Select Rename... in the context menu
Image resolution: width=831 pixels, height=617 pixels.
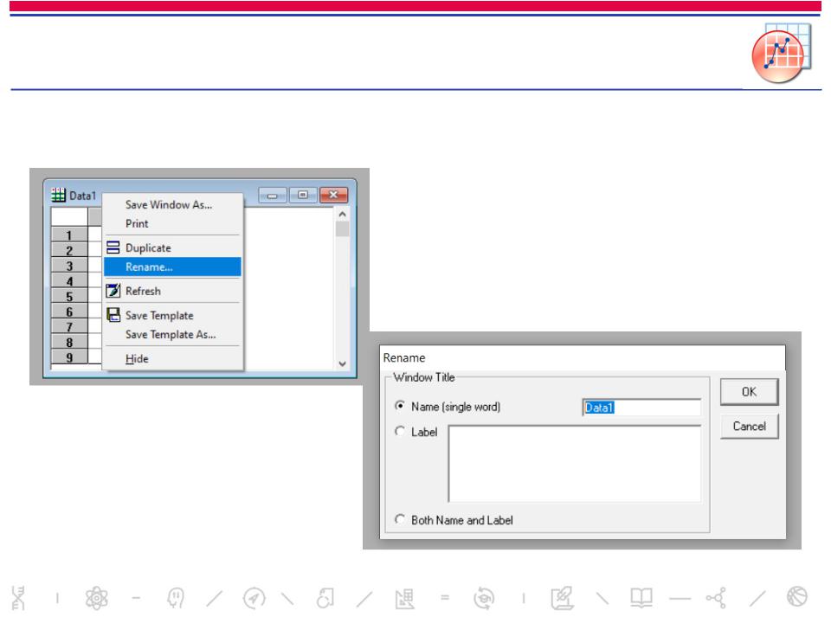pos(173,267)
